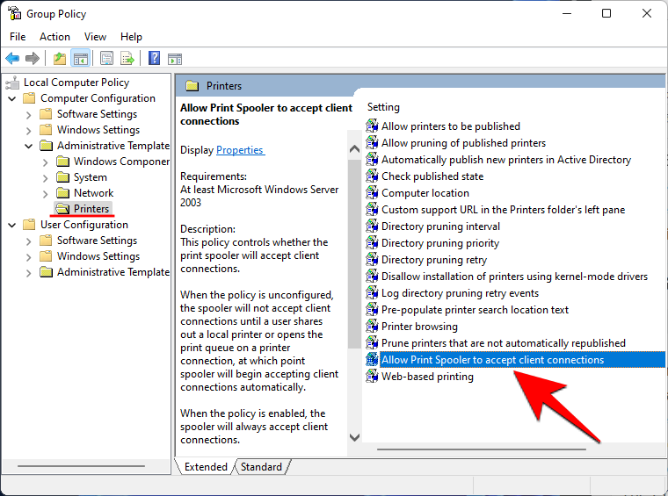Expand the Windows Components node

coord(45,162)
